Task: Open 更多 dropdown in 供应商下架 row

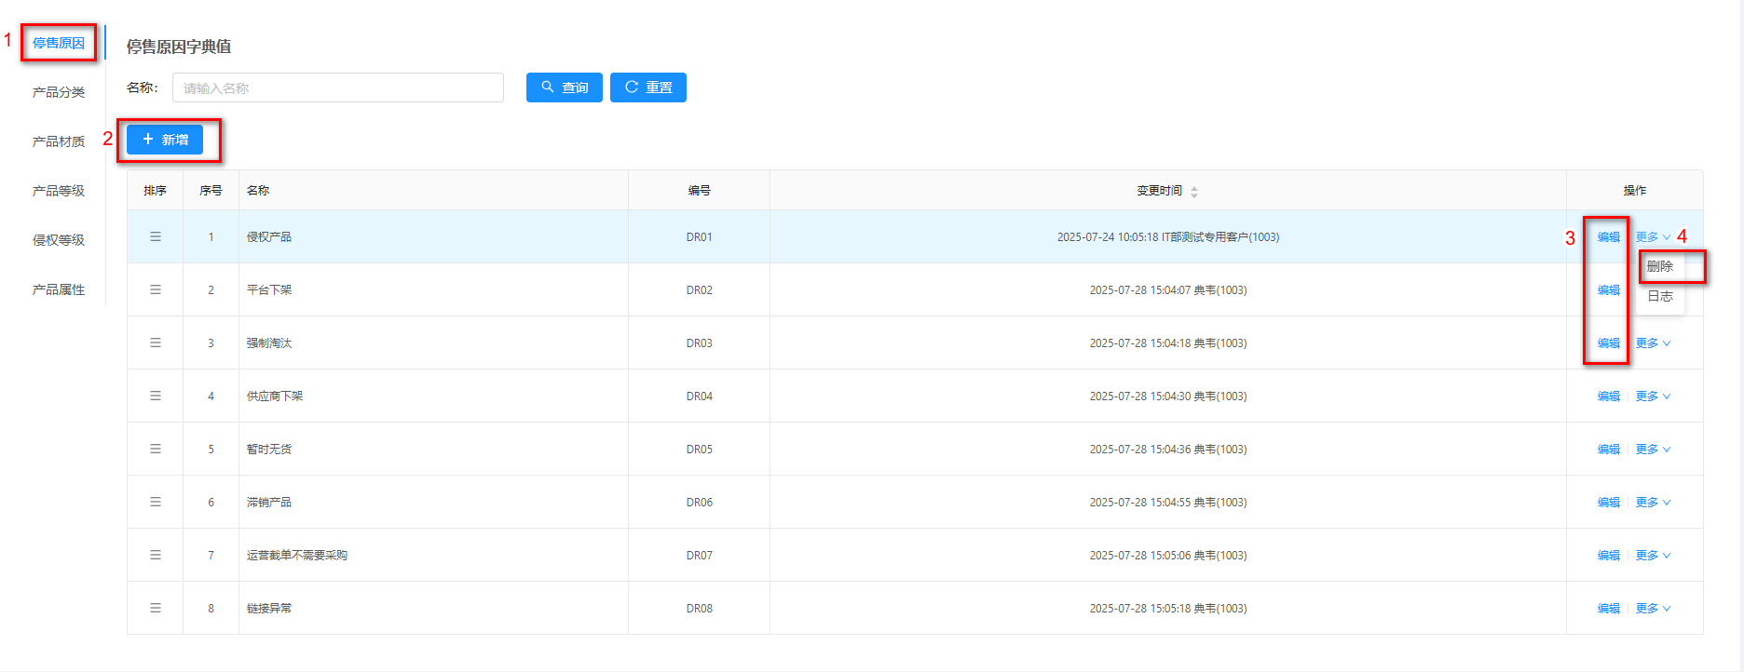Action: (1653, 396)
